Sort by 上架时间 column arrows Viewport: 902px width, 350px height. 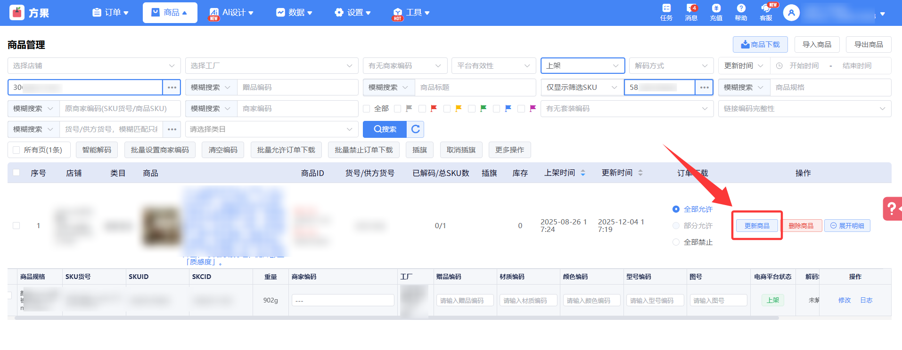[583, 173]
